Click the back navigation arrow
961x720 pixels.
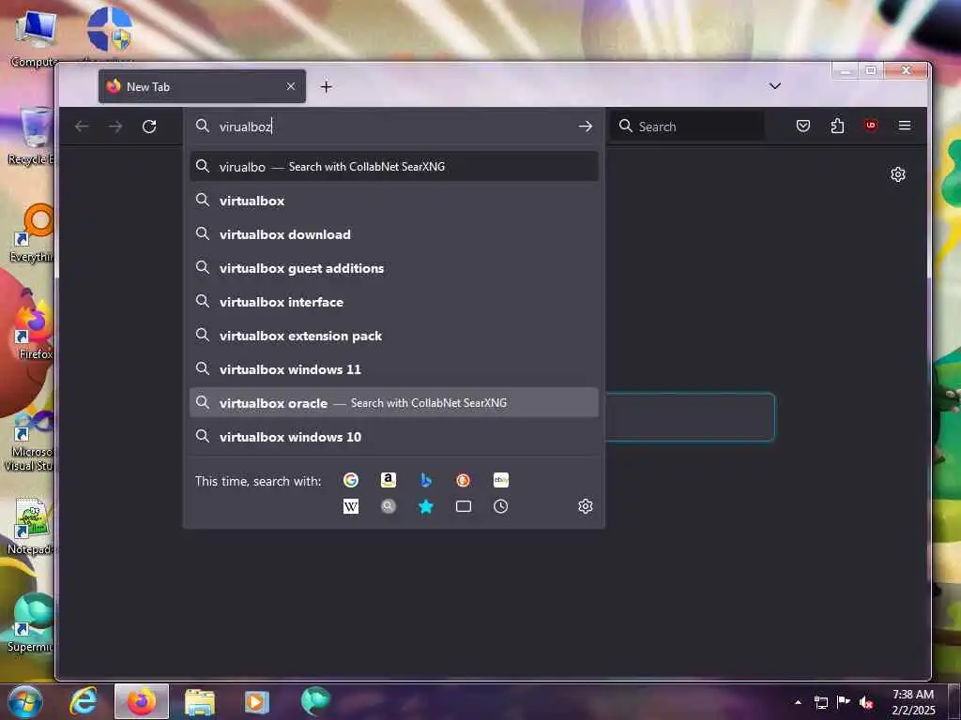click(x=82, y=127)
